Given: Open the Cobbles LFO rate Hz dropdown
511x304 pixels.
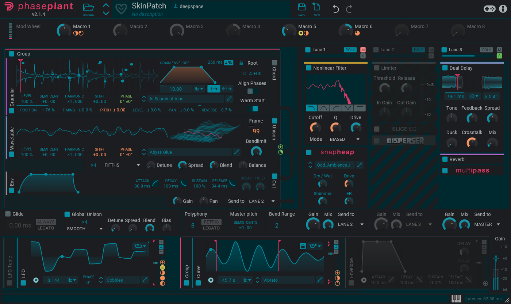Looking at the screenshot, I should coord(72,280).
